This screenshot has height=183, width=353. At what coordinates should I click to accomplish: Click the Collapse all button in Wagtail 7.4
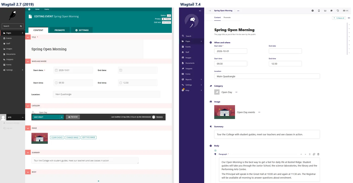[x=339, y=18]
